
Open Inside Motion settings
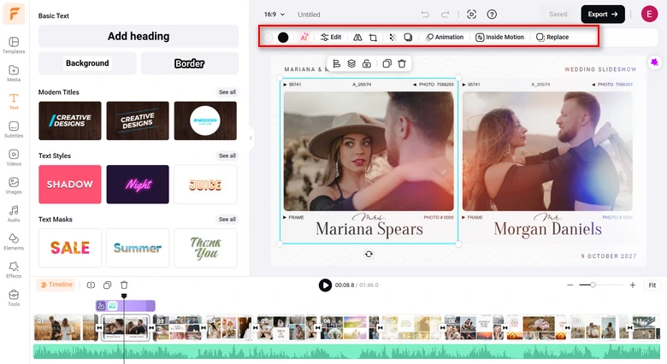(x=500, y=37)
